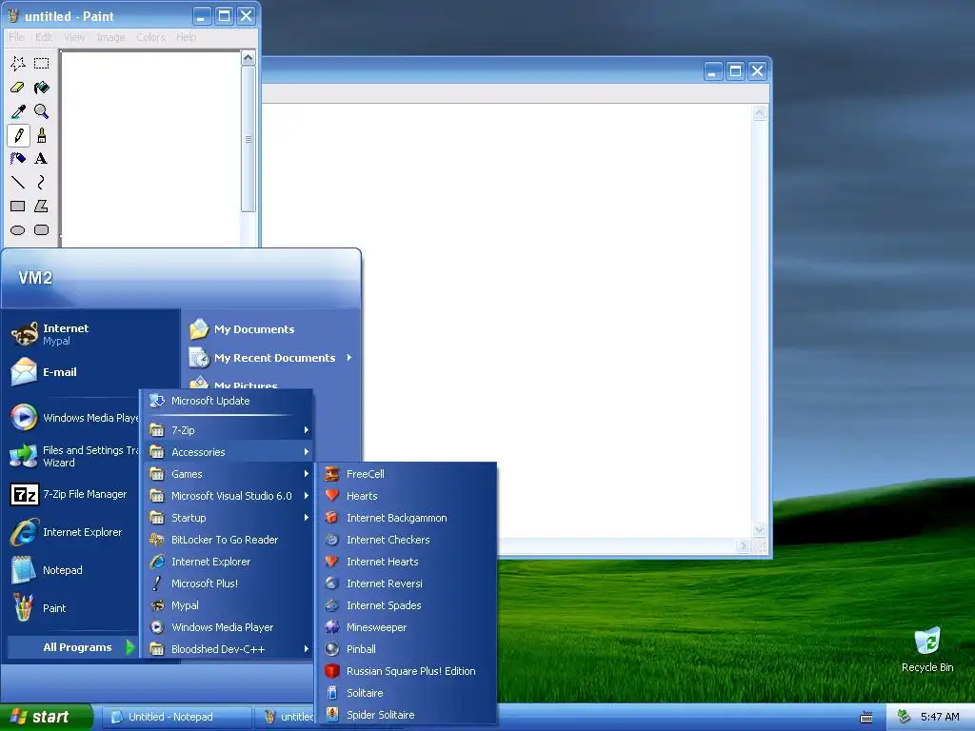Expand the Startup programs folder
This screenshot has height=731, width=975.
pyautogui.click(x=229, y=518)
